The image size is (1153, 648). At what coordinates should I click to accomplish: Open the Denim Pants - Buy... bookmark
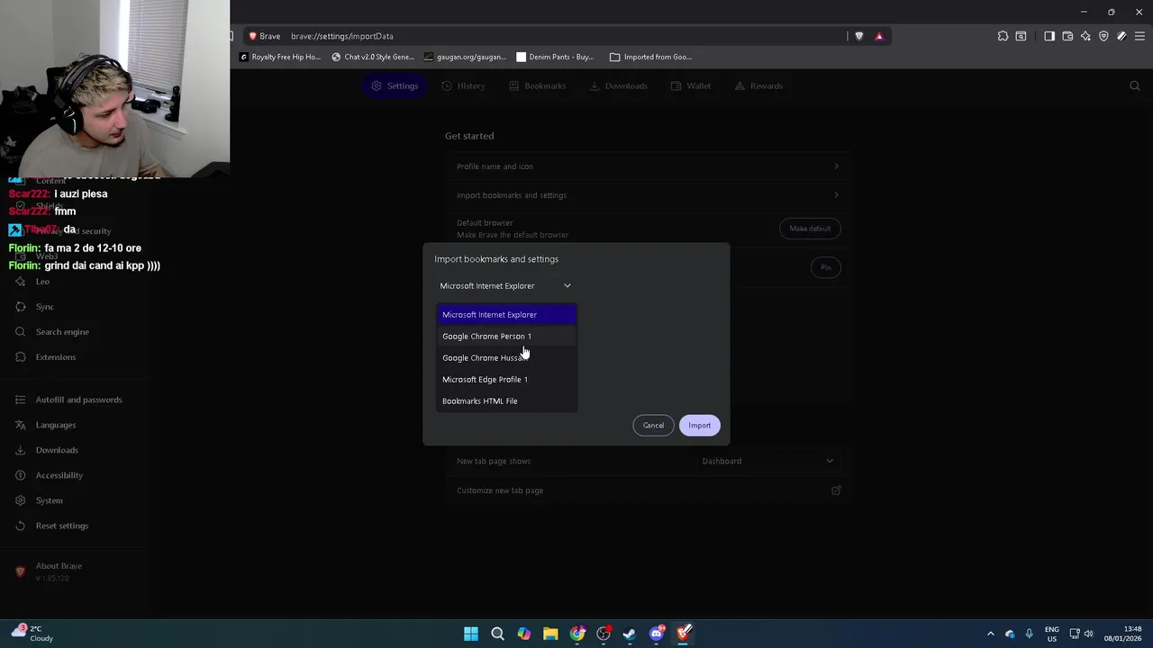(x=555, y=57)
